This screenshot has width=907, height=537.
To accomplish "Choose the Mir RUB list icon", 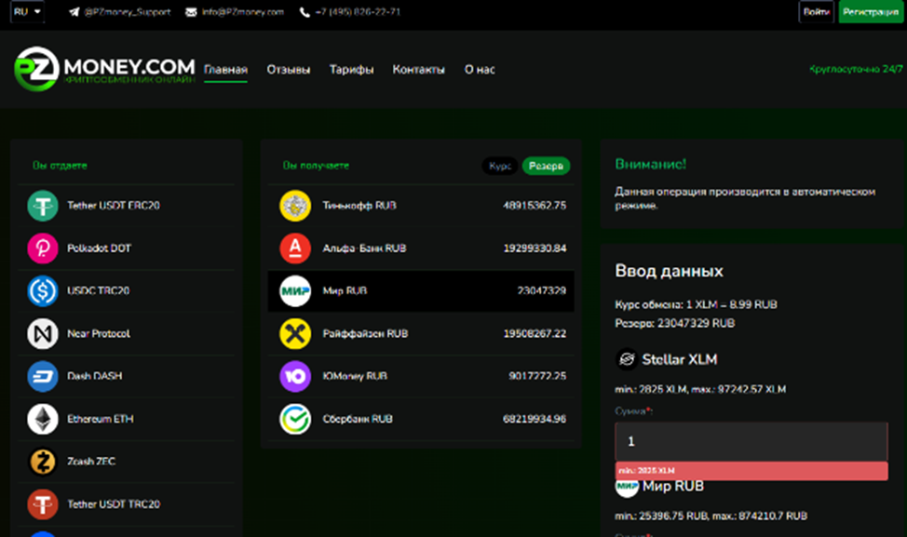I will 295,290.
